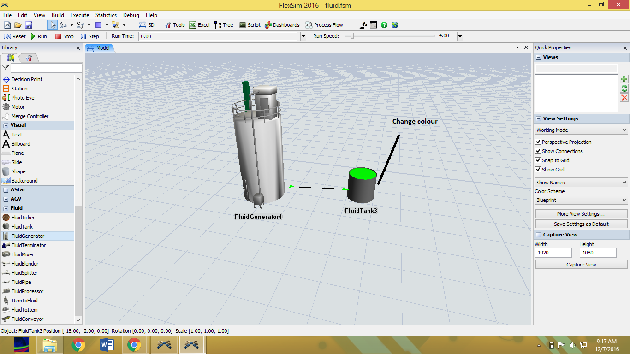Pick FluidTerminator from the Fluid library
The image size is (630, 354).
pyautogui.click(x=28, y=245)
